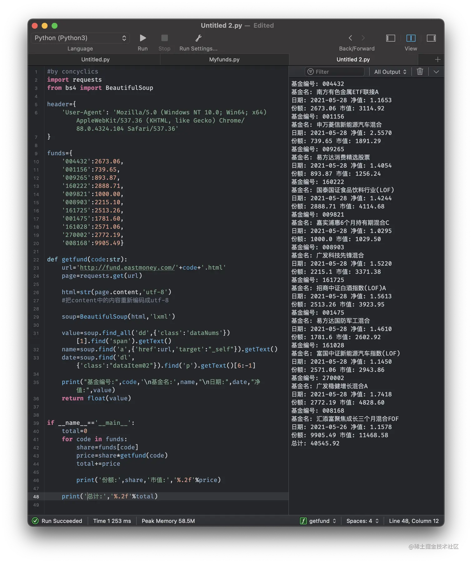Click line number 22 in gutter

pos(36,260)
